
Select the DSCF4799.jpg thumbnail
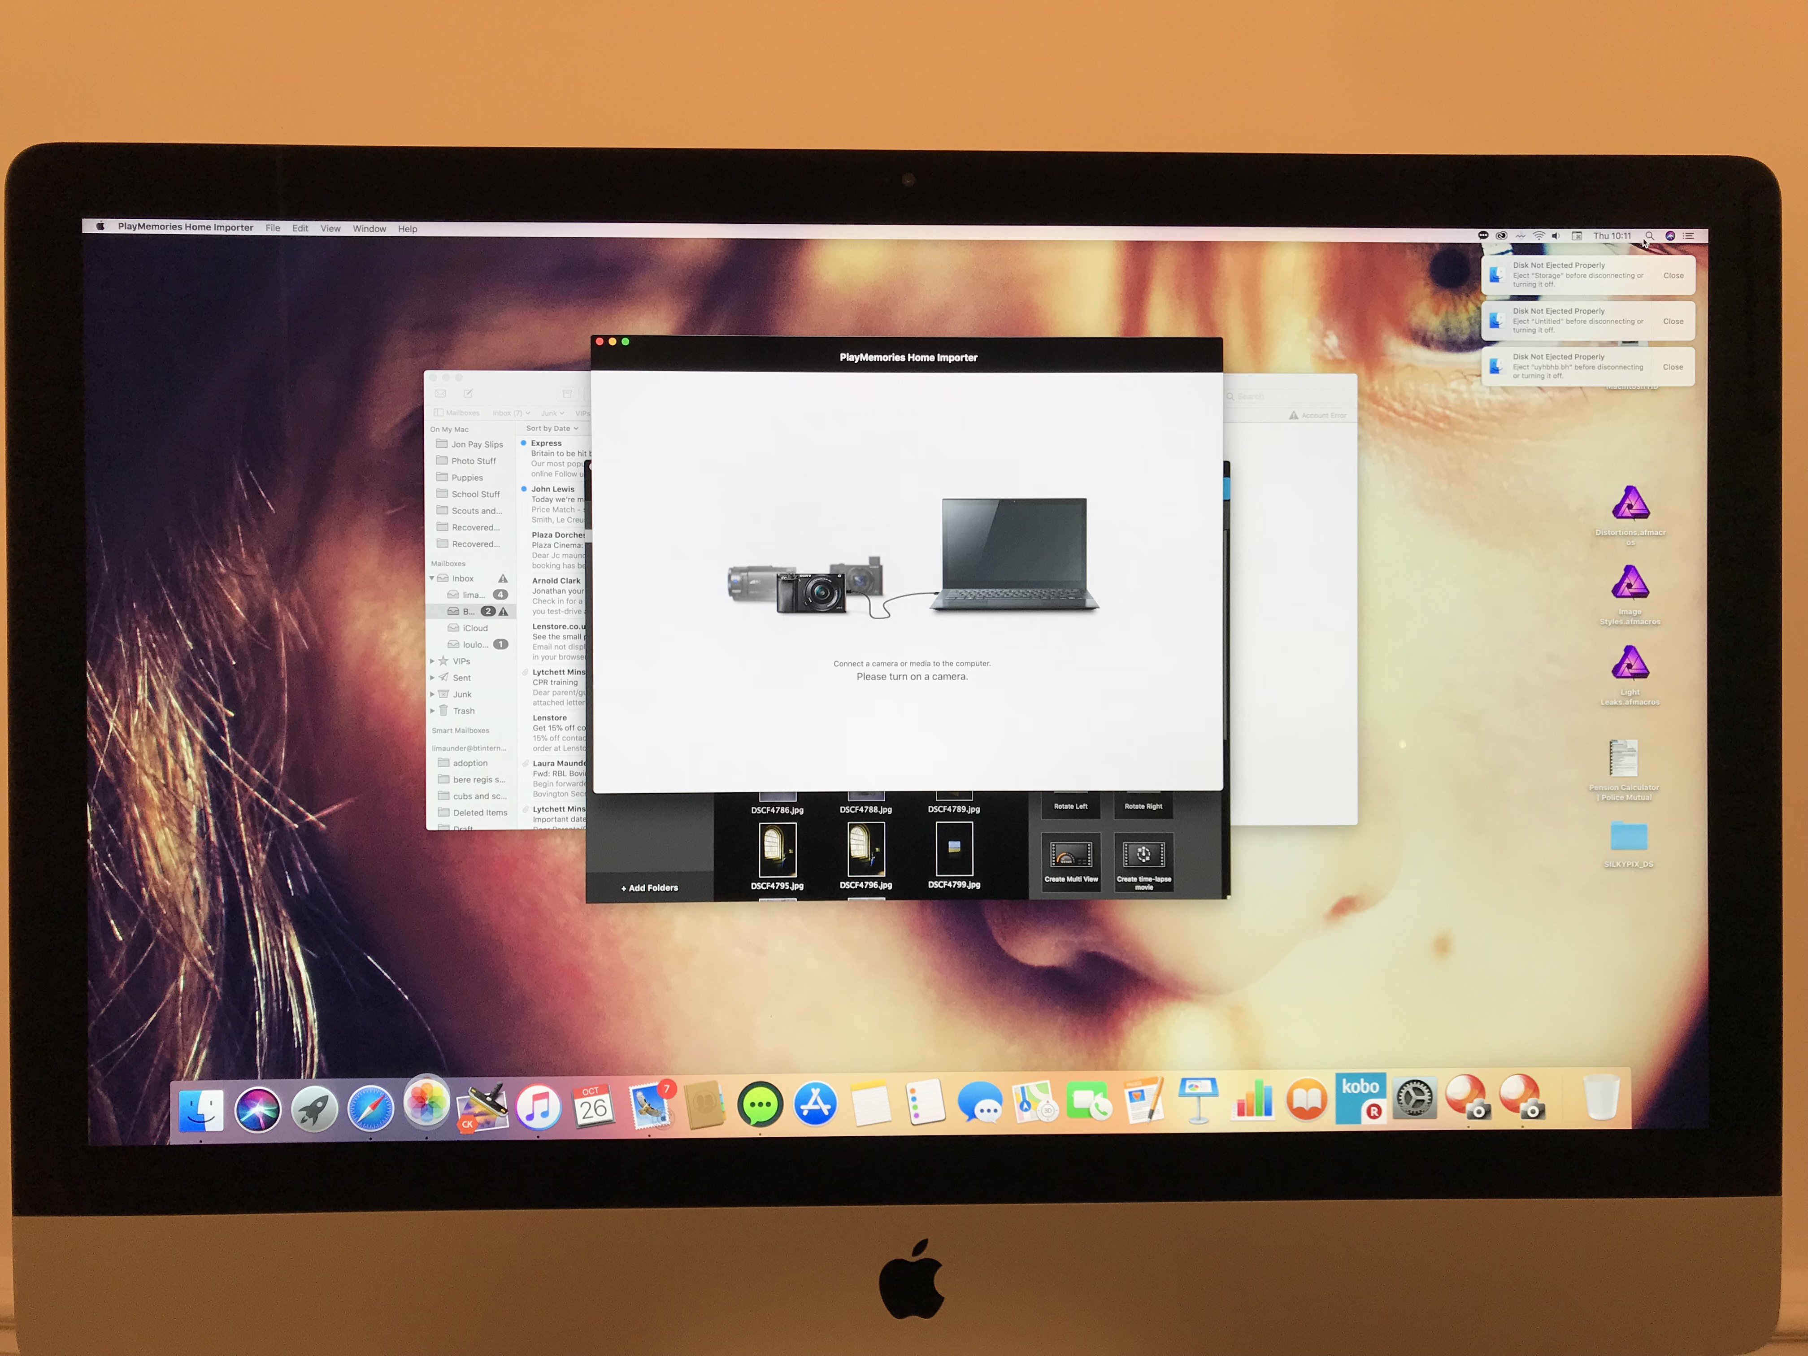click(x=954, y=850)
